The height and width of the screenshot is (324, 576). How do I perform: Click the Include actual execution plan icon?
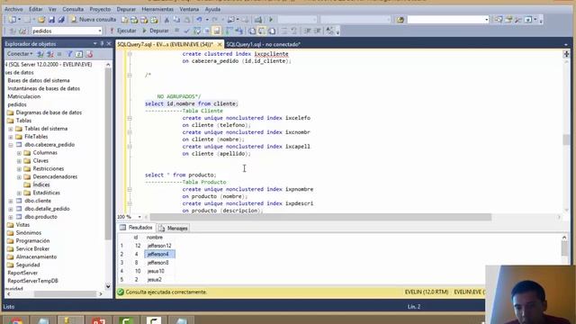(x=229, y=31)
